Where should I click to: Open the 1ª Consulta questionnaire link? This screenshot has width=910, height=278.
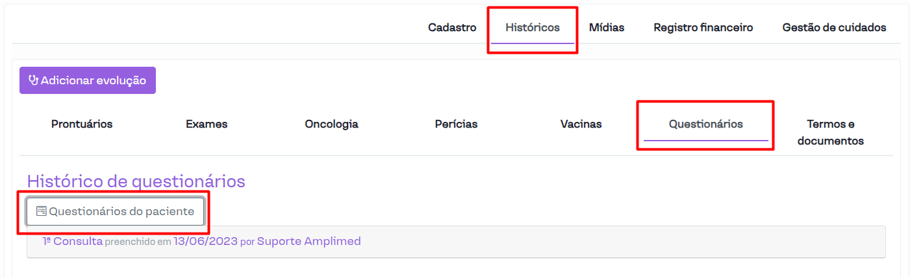pyautogui.click(x=73, y=242)
